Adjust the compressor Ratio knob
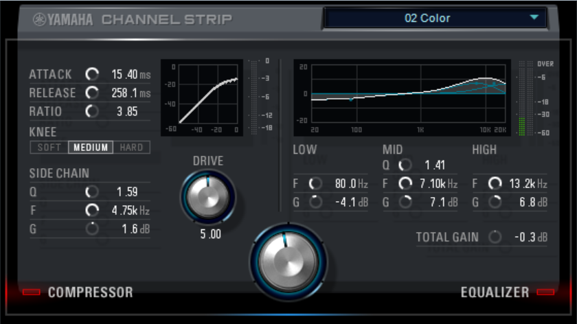This screenshot has height=324, width=577. click(92, 111)
